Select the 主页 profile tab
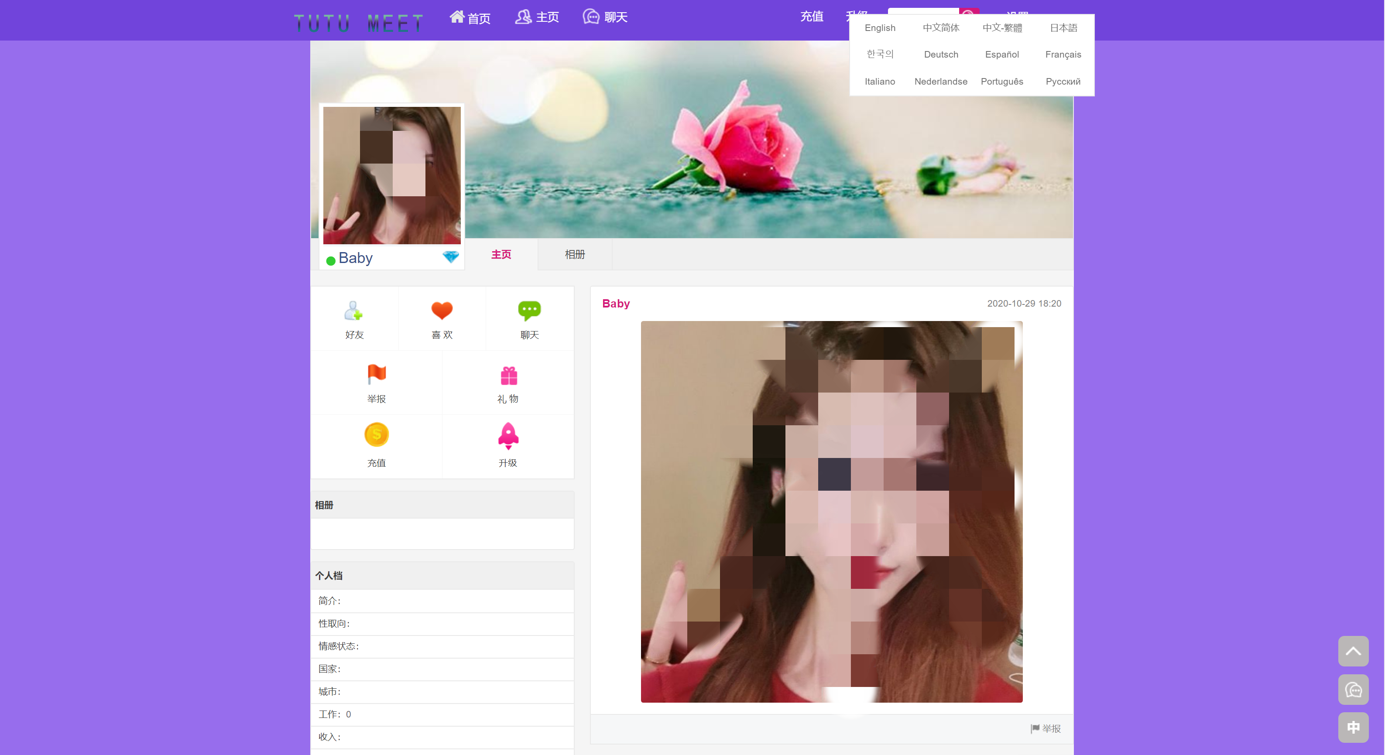Screen dimensions: 1385x755 click(x=501, y=254)
